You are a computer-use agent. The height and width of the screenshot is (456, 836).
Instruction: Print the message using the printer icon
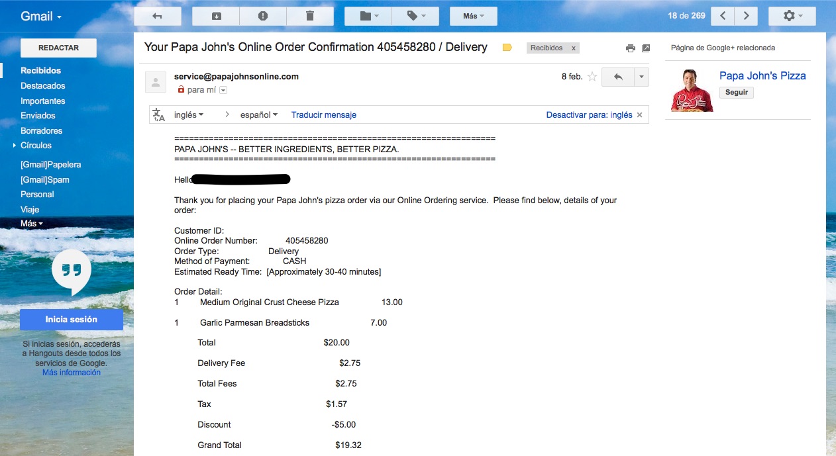[x=631, y=48]
